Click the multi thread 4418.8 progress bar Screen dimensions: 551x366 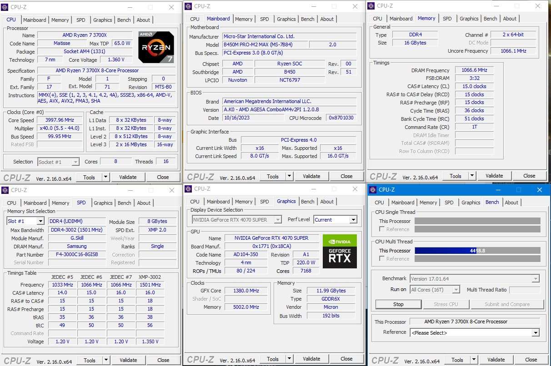477,251
